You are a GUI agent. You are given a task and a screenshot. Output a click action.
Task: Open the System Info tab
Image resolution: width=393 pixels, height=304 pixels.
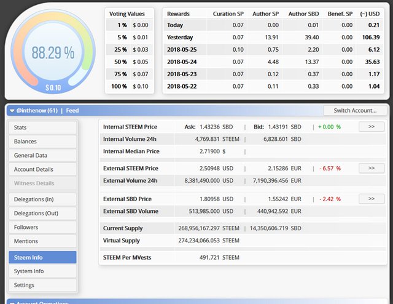pyautogui.click(x=42, y=271)
